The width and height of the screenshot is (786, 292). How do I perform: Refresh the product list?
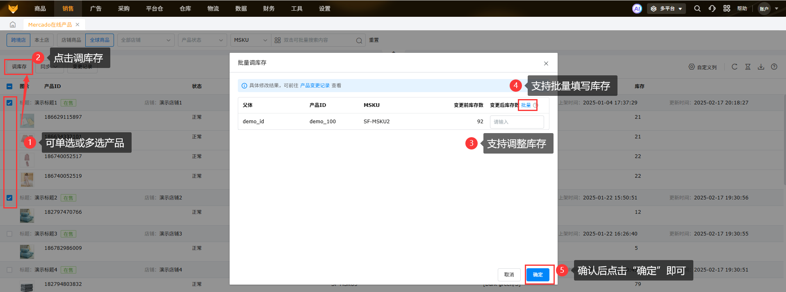734,67
